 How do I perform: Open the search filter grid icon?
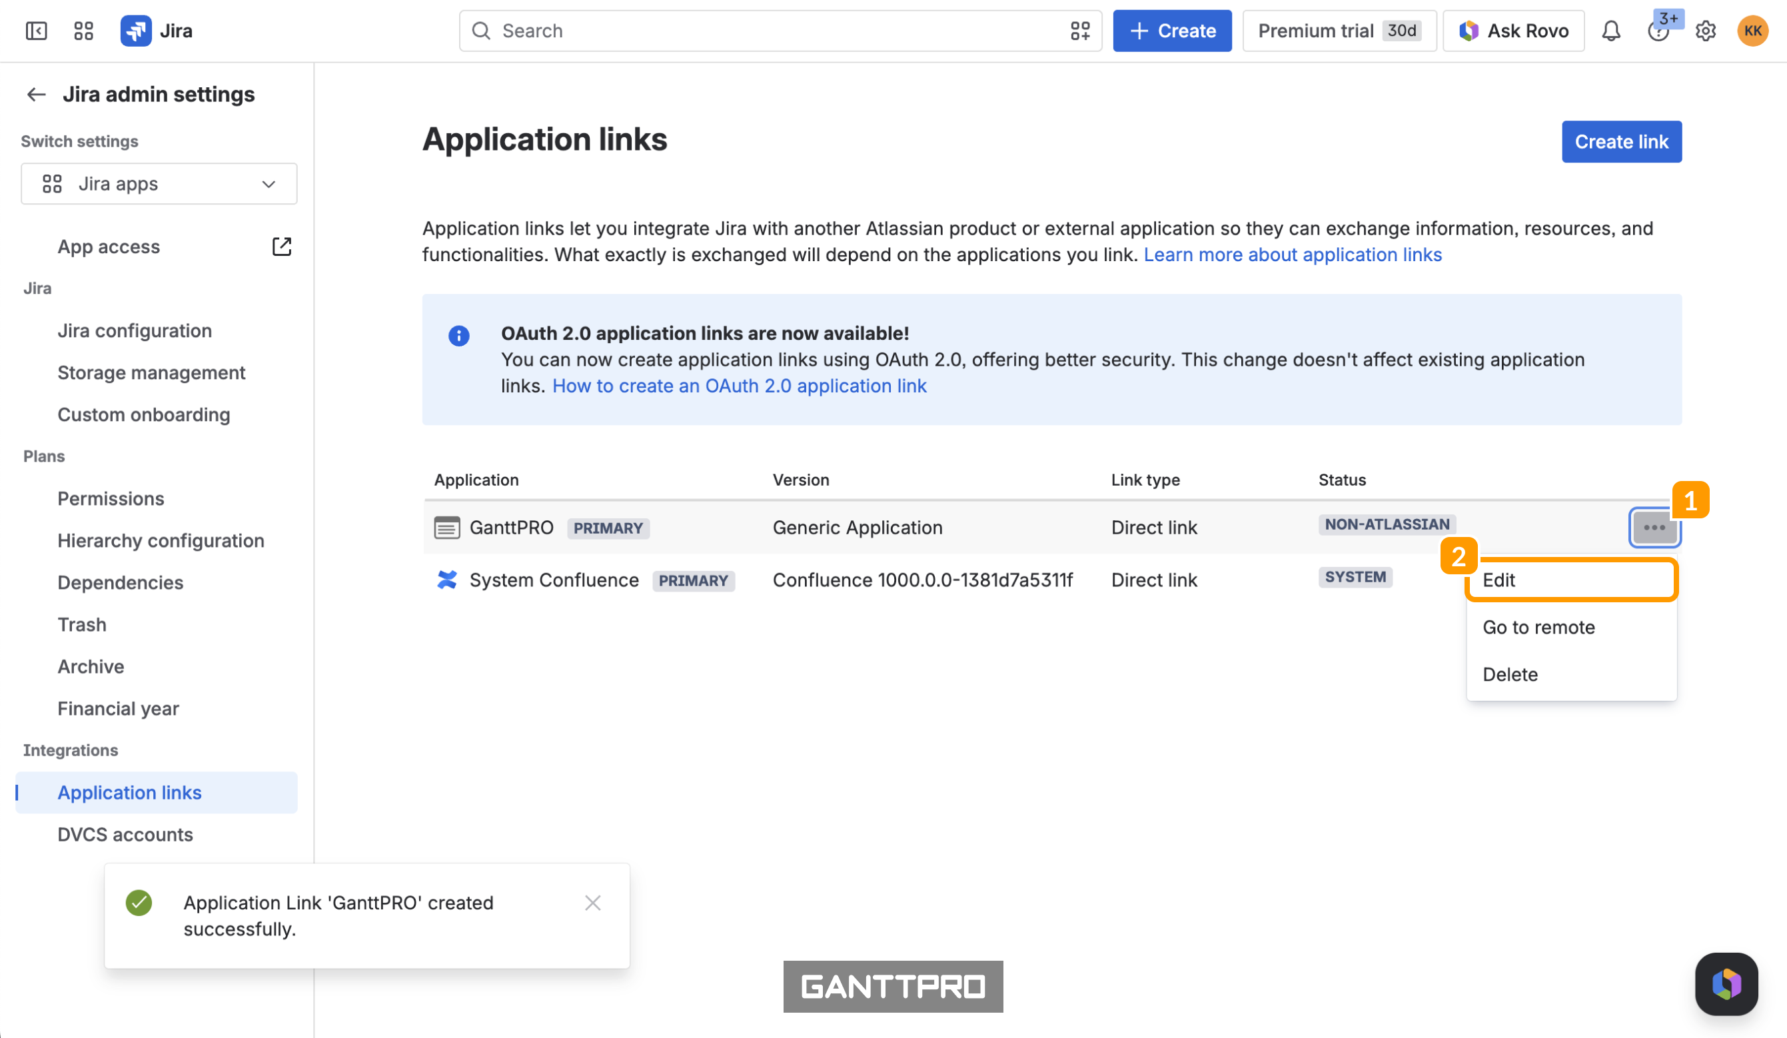click(x=1080, y=31)
